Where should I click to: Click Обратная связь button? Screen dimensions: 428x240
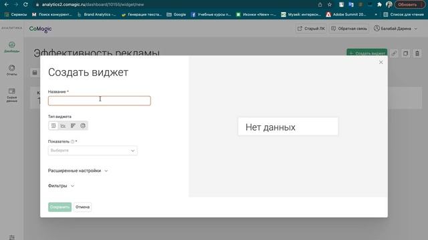click(349, 29)
